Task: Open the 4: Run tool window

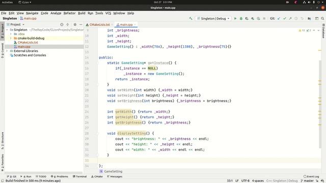Action: tap(26, 176)
